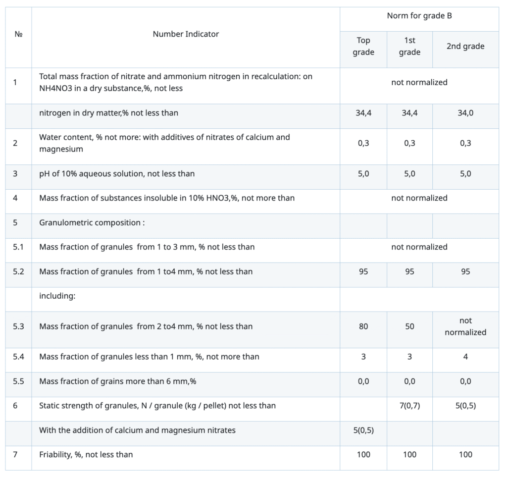This screenshot has width=507, height=477.
Task: Click the "Norm for grade B" header cell
Action: pos(419,16)
